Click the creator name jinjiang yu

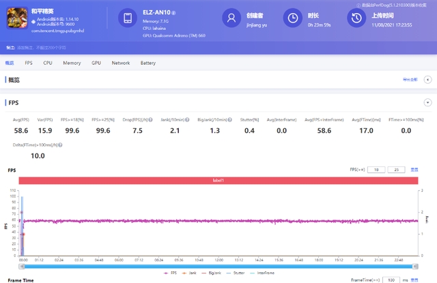(257, 25)
